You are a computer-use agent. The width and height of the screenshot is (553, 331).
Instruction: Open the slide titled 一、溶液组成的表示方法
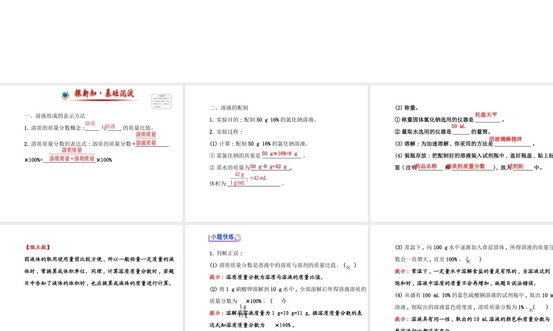[x=91, y=153]
